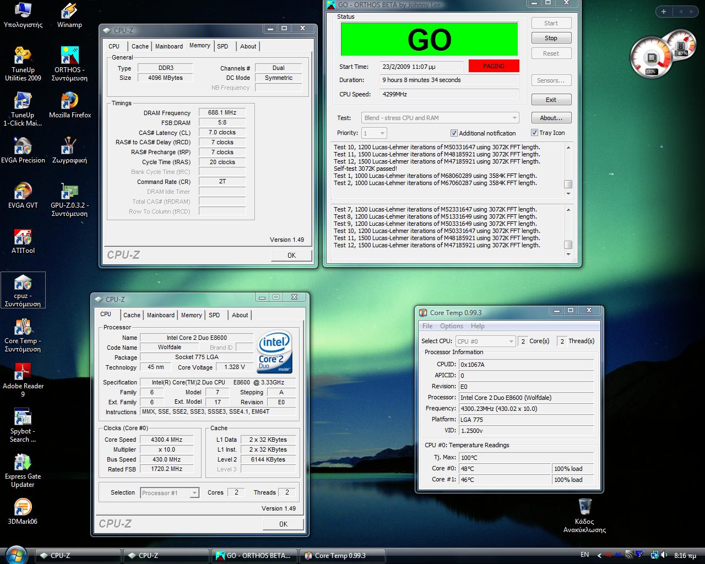Open Help menu in Core Temp

pyautogui.click(x=478, y=326)
